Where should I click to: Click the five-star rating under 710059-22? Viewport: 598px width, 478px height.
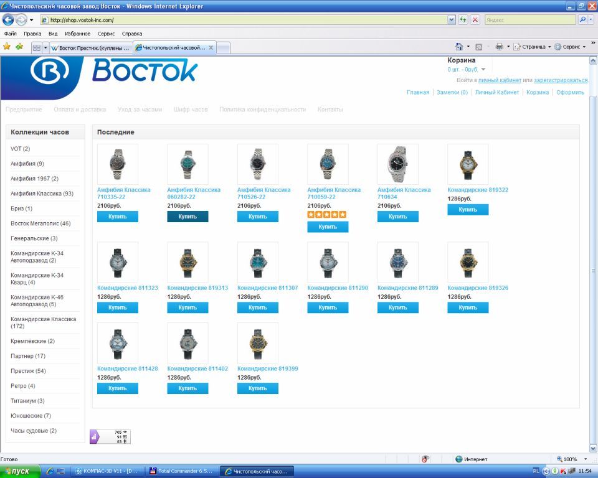click(327, 215)
